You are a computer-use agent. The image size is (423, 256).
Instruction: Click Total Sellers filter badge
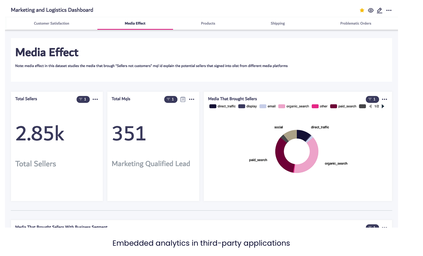coord(83,99)
